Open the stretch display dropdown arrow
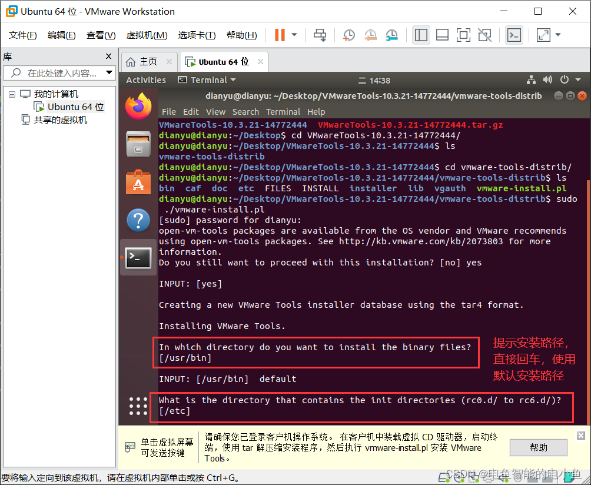Image resolution: width=591 pixels, height=485 pixels. (x=558, y=35)
